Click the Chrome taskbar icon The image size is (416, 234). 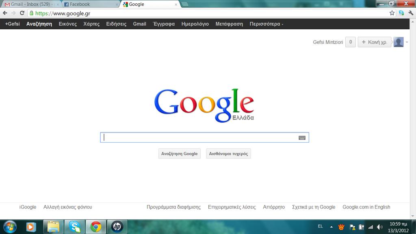[x=96, y=227]
